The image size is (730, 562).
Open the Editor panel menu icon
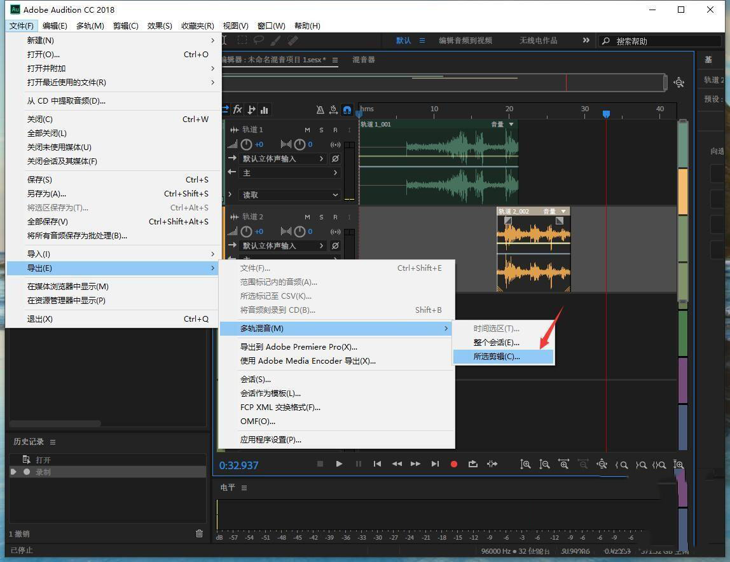click(334, 60)
